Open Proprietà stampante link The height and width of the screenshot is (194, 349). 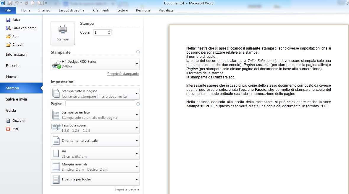pos(123,74)
